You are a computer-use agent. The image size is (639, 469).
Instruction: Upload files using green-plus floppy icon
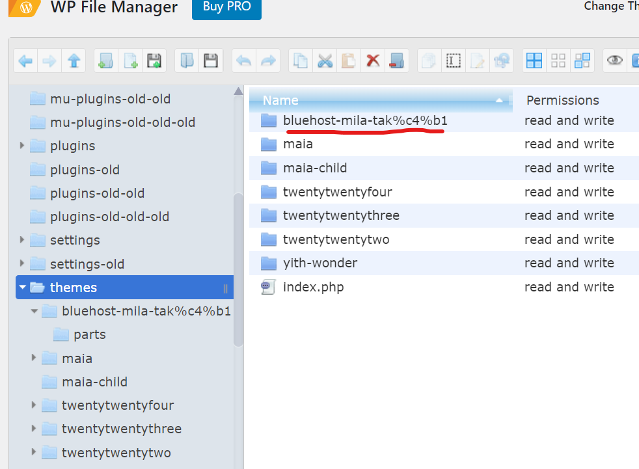coord(154,60)
